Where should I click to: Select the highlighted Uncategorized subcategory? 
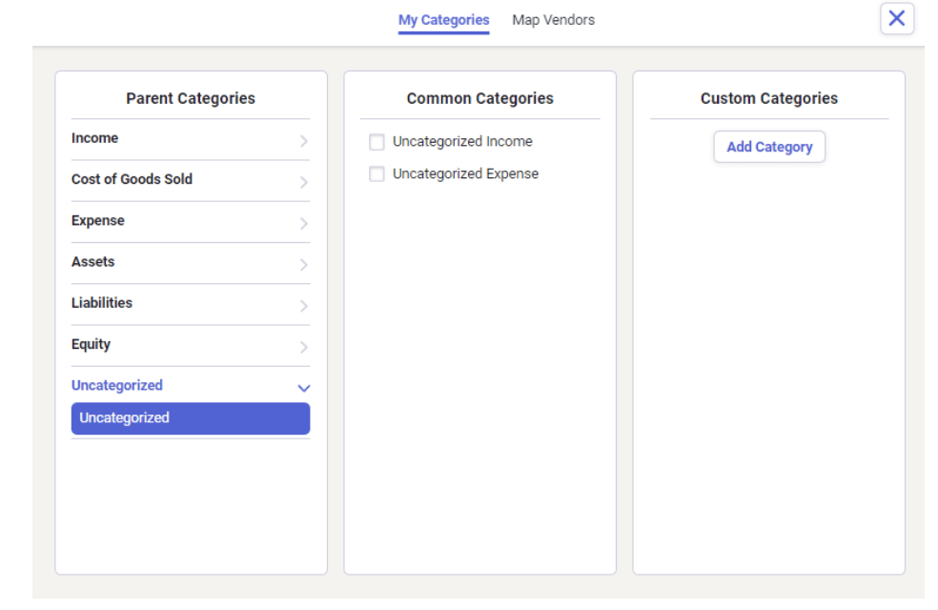[x=191, y=418]
